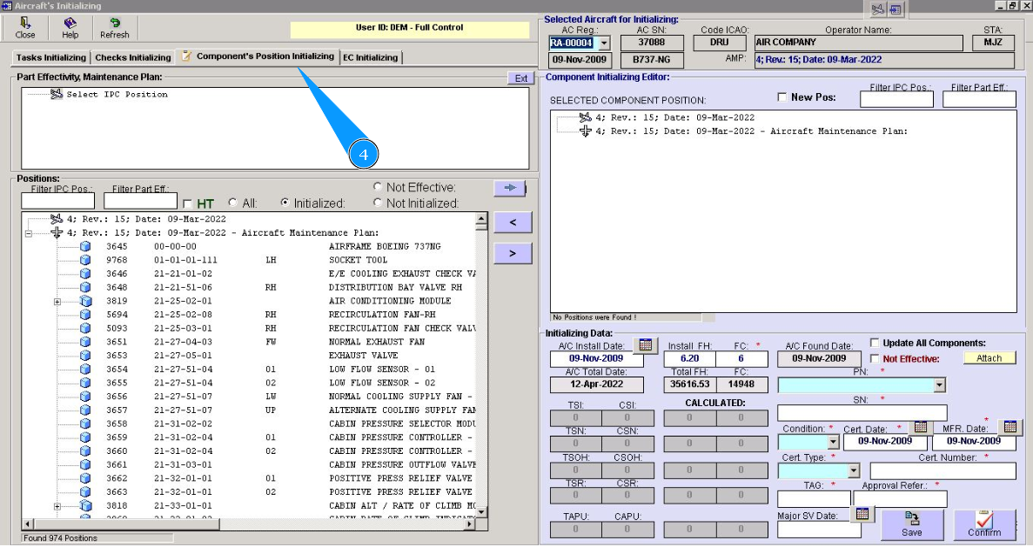Screen dimensions: 1033x547
Task: Enable the New Pos checkbox
Action: (781, 97)
